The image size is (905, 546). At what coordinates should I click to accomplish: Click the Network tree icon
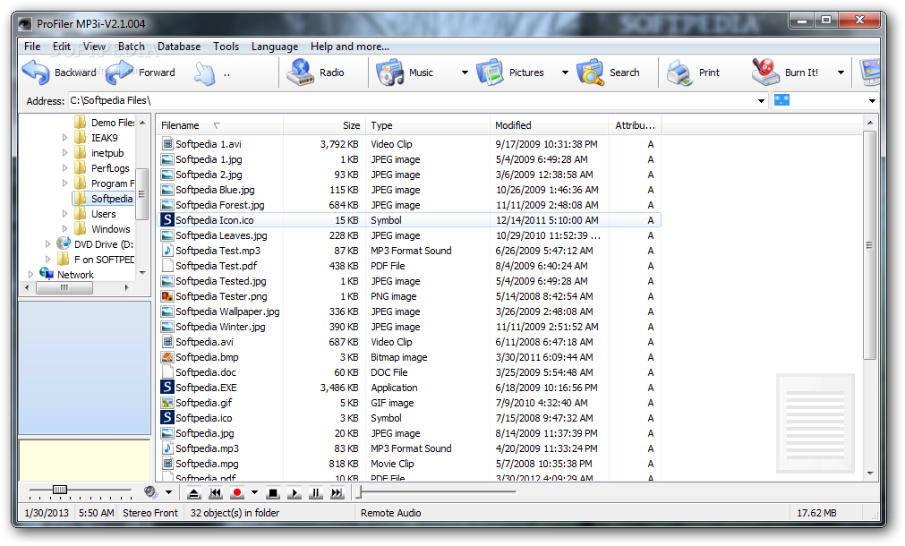click(47, 274)
